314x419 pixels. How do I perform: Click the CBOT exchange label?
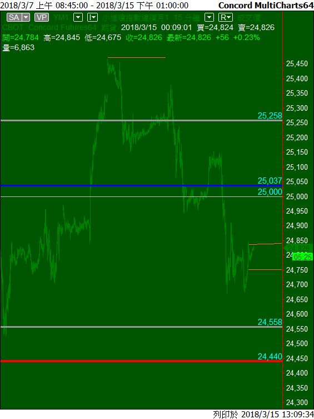coord(13,27)
